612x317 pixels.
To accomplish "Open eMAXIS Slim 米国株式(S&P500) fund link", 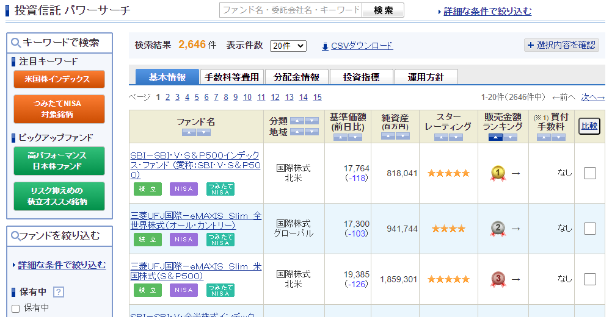I will click(x=196, y=271).
